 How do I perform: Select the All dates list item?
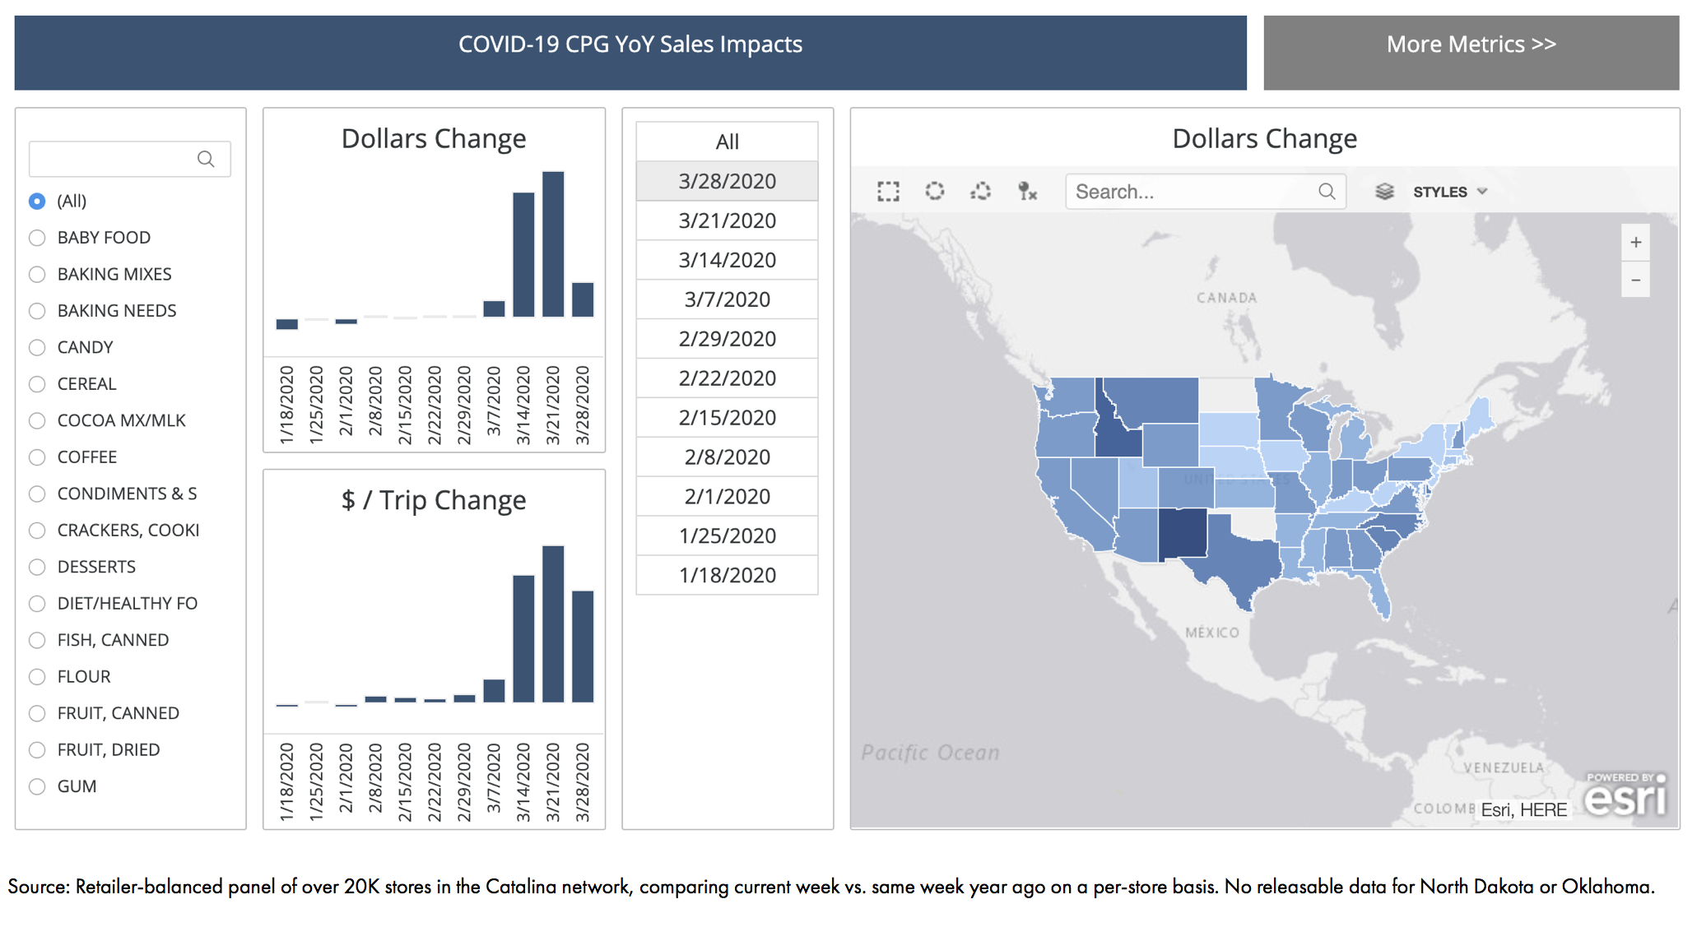[727, 141]
